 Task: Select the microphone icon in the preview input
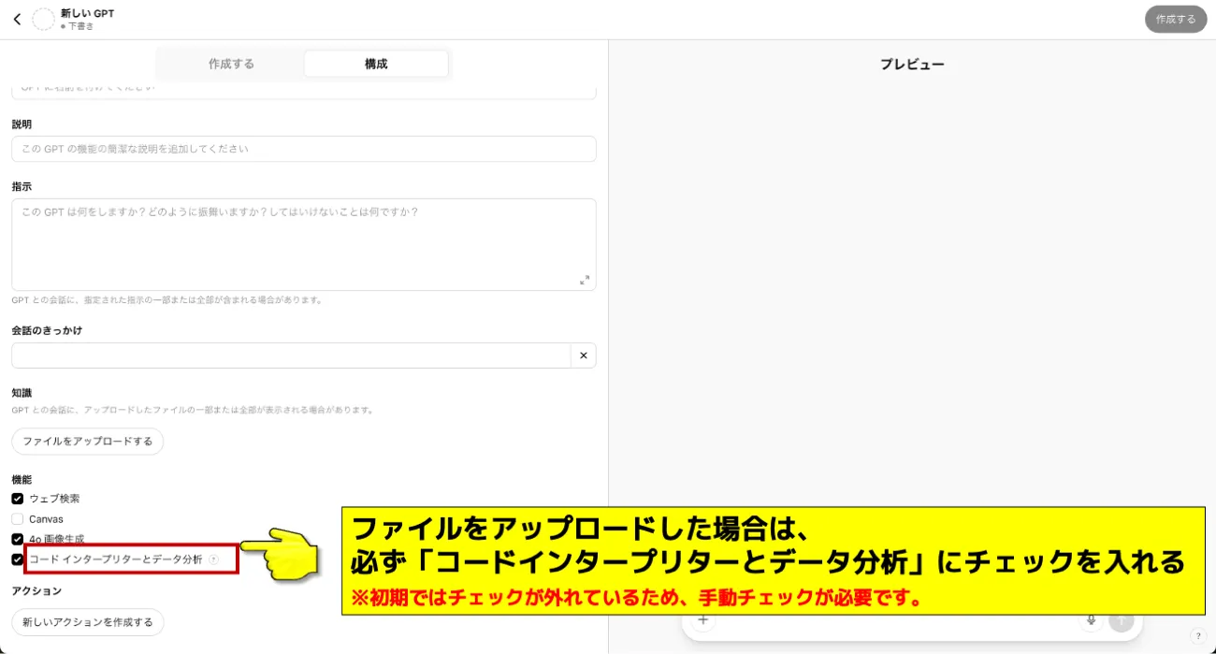click(x=1092, y=619)
